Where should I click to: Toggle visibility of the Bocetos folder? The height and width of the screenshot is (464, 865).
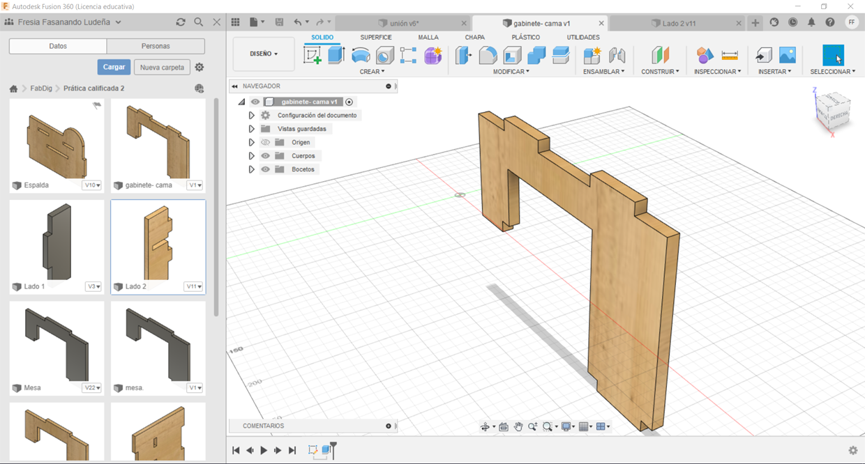point(265,169)
